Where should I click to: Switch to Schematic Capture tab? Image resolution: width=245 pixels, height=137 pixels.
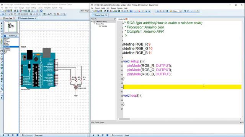point(27,18)
